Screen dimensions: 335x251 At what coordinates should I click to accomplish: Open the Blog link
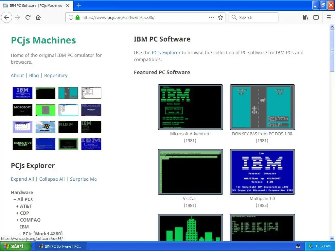[x=34, y=75]
